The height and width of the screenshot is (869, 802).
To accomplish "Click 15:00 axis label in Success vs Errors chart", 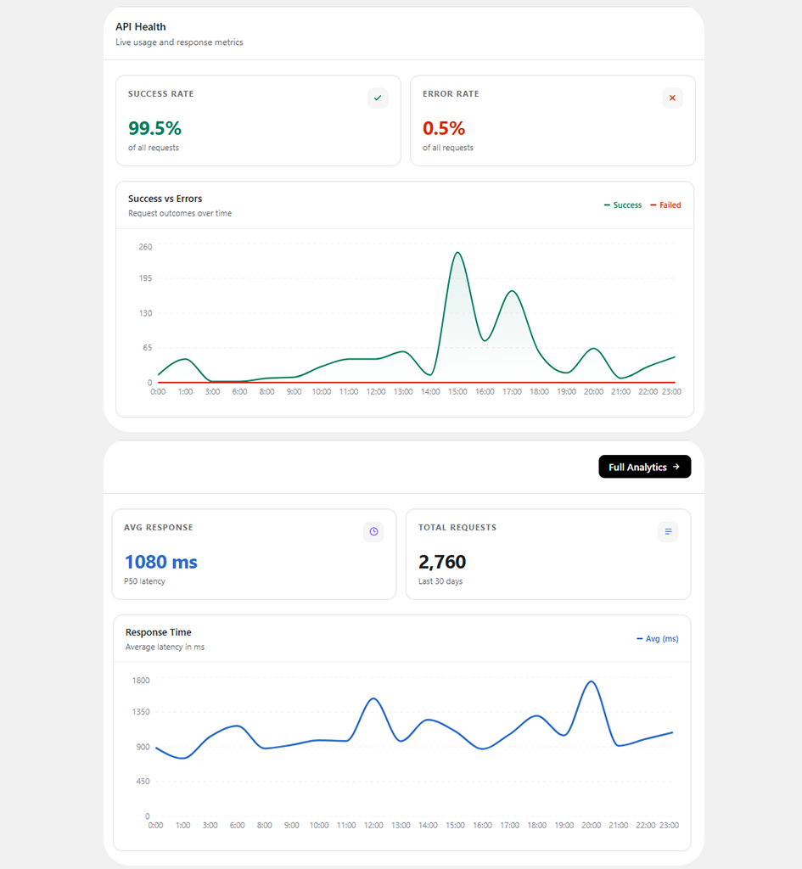I will pos(457,392).
